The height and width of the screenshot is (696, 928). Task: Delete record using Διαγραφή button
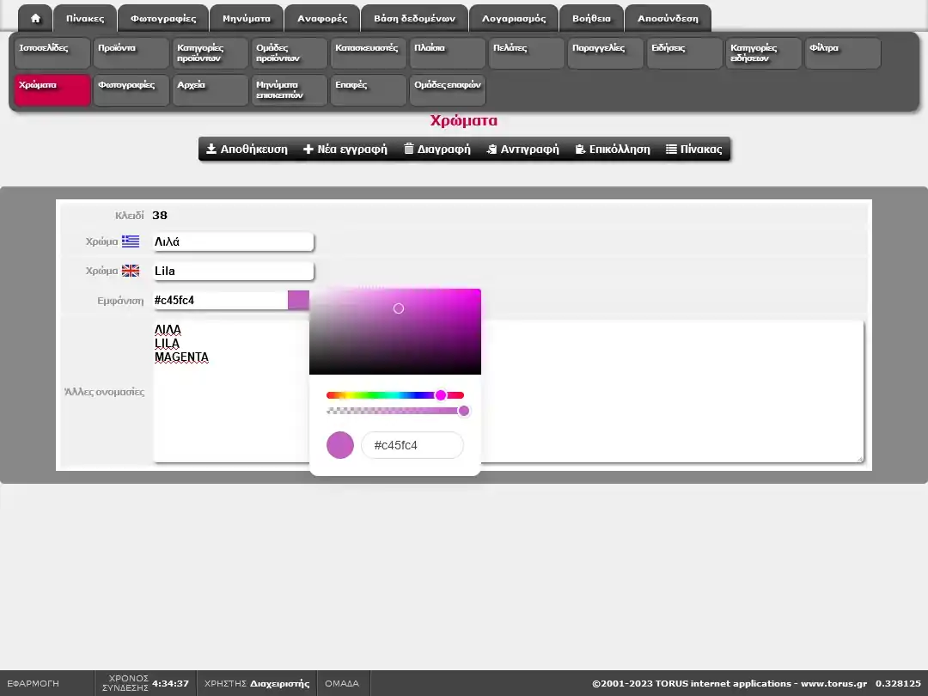coord(437,149)
